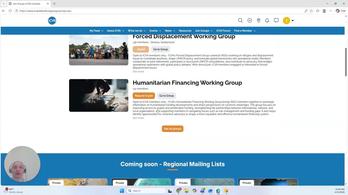This screenshot has width=348, height=195.
Task: Open the Windows Start menu
Action: click(122, 191)
